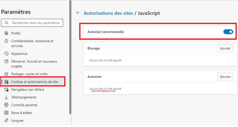The width and height of the screenshot is (238, 127).
Task: Open the Autorisations des sites breadcrumb link
Action: point(108,13)
